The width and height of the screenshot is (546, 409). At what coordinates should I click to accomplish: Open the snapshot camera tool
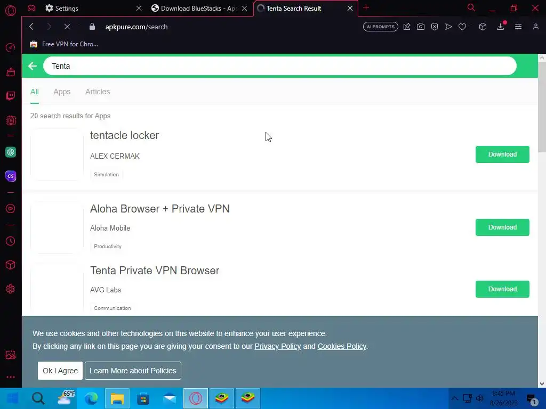pyautogui.click(x=421, y=27)
